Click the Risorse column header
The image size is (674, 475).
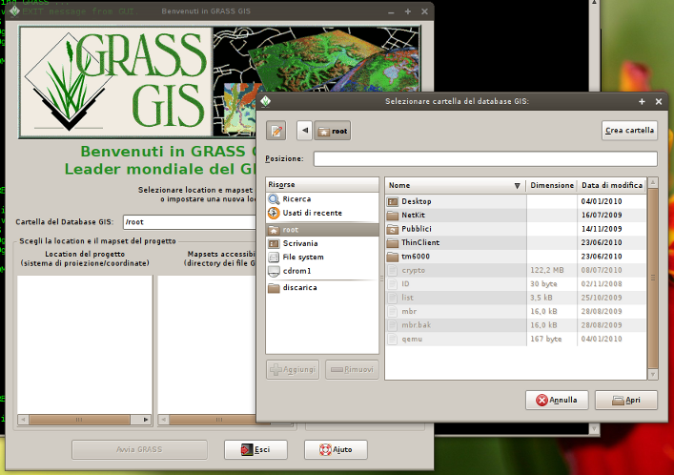pos(322,185)
